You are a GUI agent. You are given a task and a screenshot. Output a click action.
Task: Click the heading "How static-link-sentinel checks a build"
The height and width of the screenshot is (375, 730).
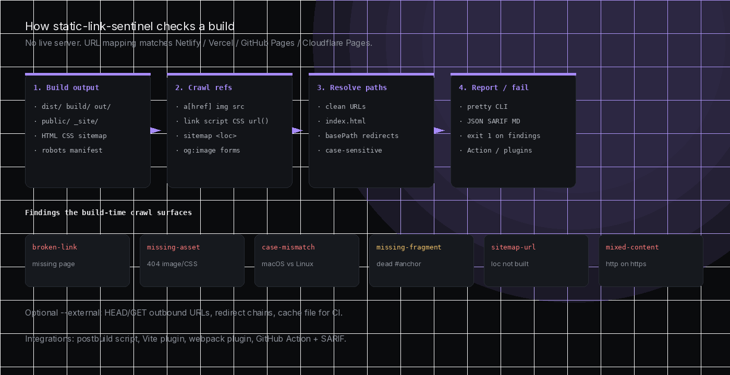click(130, 27)
